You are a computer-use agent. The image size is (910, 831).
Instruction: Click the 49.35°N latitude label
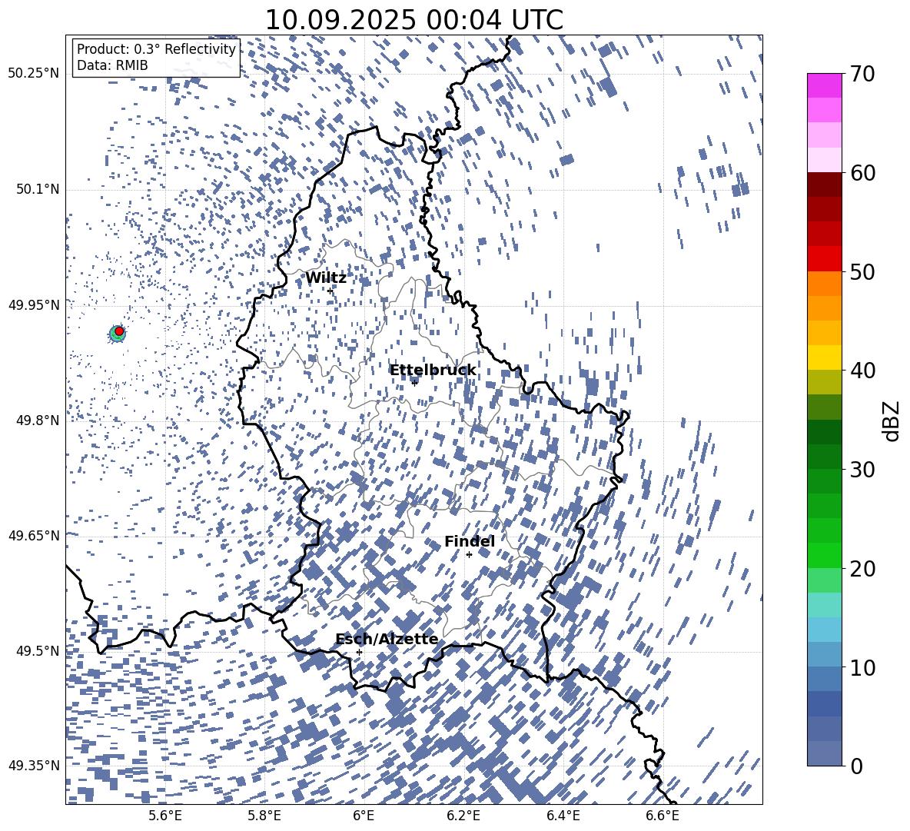point(35,766)
